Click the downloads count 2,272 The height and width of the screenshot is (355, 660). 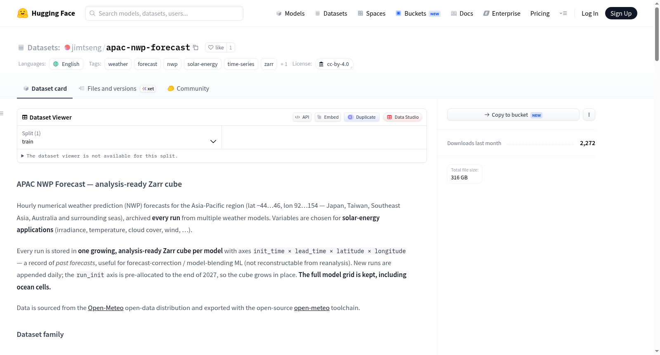587,143
